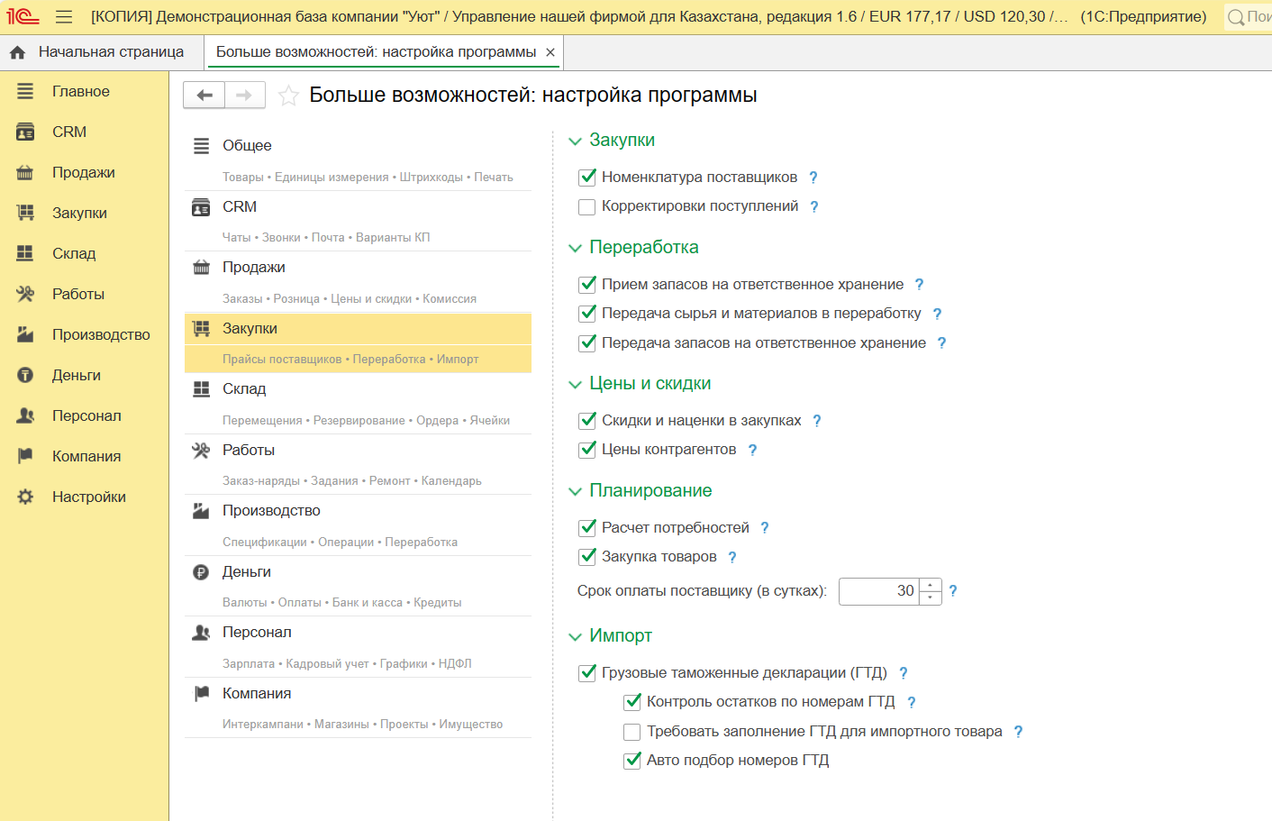Open Производство in the left sidebar

pyautogui.click(x=100, y=334)
